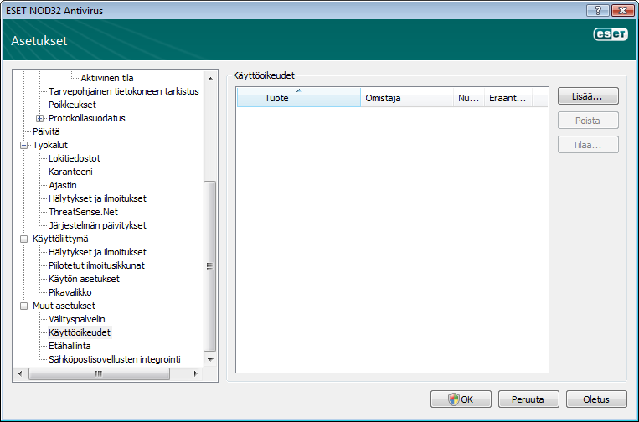Sort the license list by Tuote column
The height and width of the screenshot is (422, 639).
click(299, 97)
